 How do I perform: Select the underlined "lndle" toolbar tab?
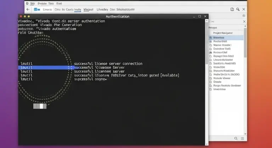point(78,10)
